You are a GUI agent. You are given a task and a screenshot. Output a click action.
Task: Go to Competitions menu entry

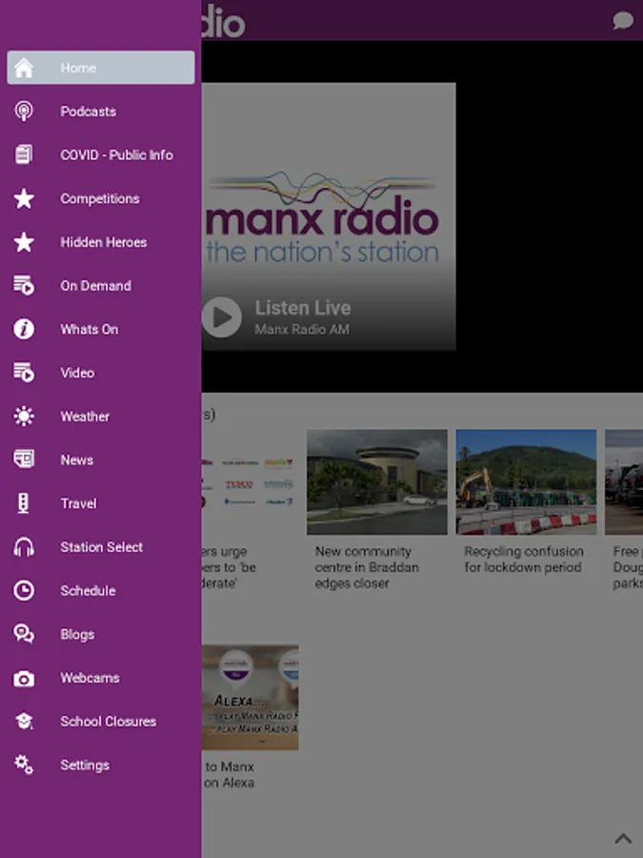tap(101, 198)
